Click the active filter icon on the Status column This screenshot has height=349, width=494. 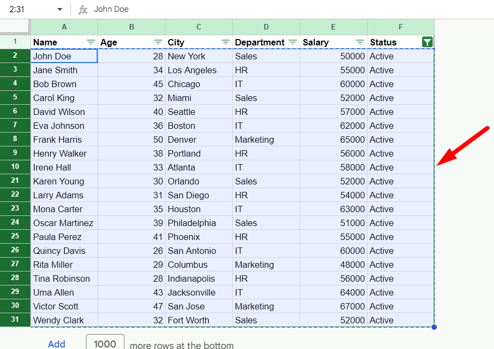[427, 42]
